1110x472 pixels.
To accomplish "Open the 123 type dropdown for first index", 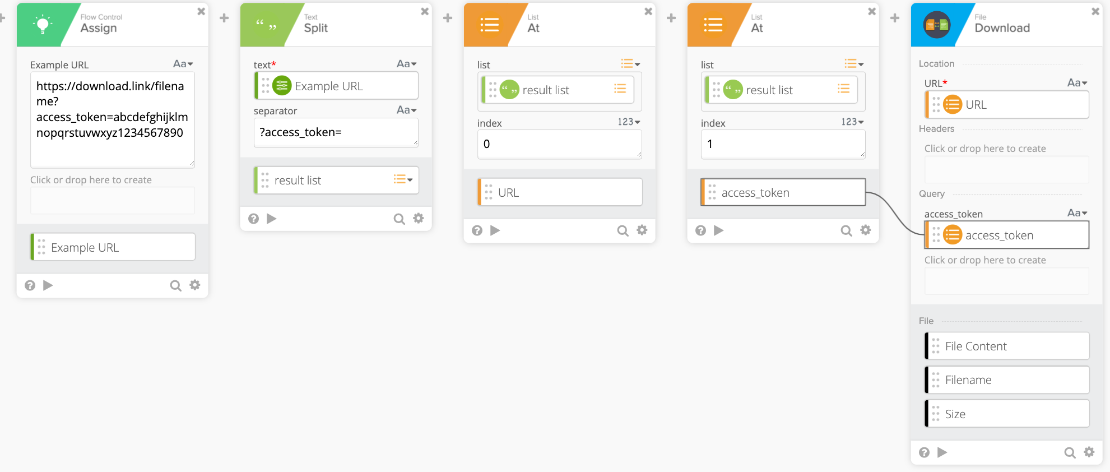I will (x=629, y=122).
